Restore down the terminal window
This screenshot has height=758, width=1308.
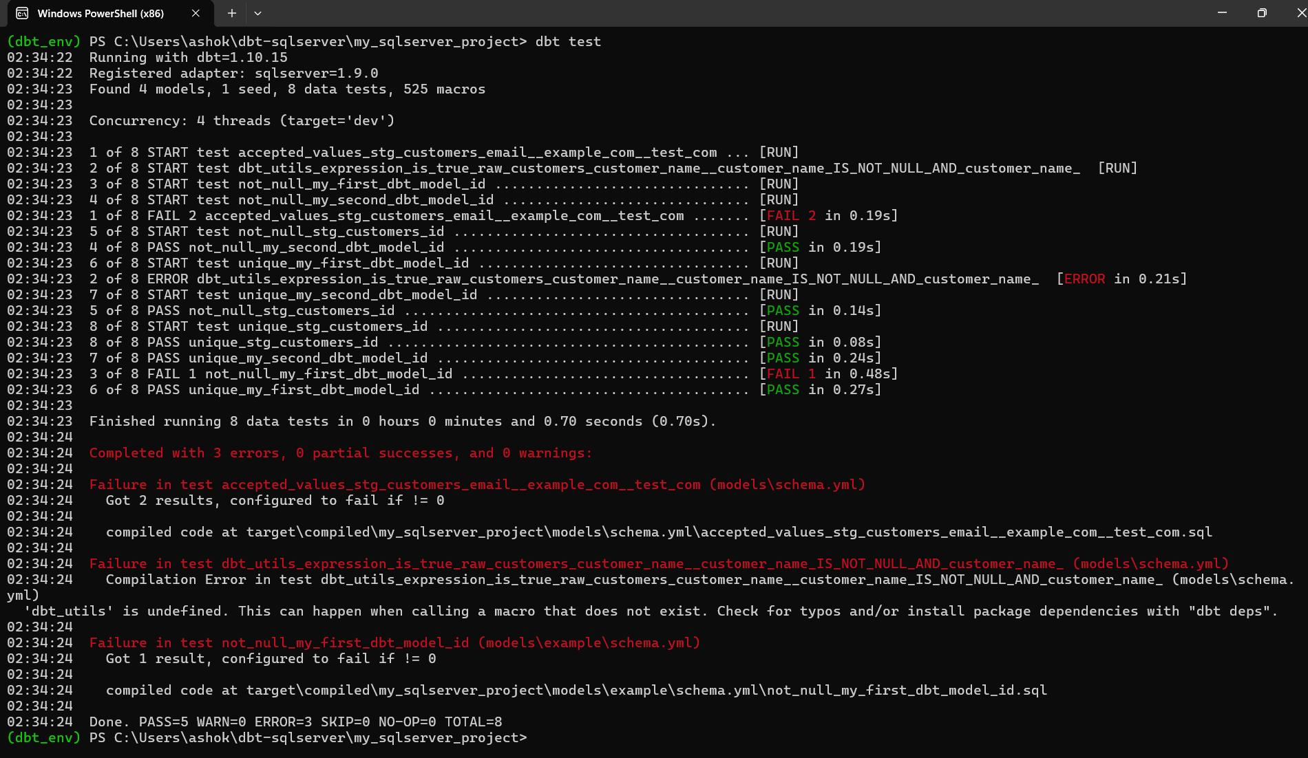[1261, 13]
